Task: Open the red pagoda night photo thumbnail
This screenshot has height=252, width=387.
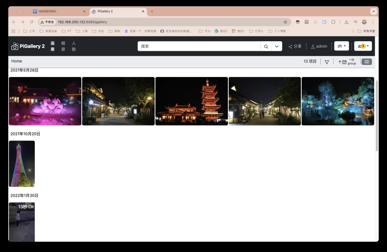Action: [x=192, y=101]
